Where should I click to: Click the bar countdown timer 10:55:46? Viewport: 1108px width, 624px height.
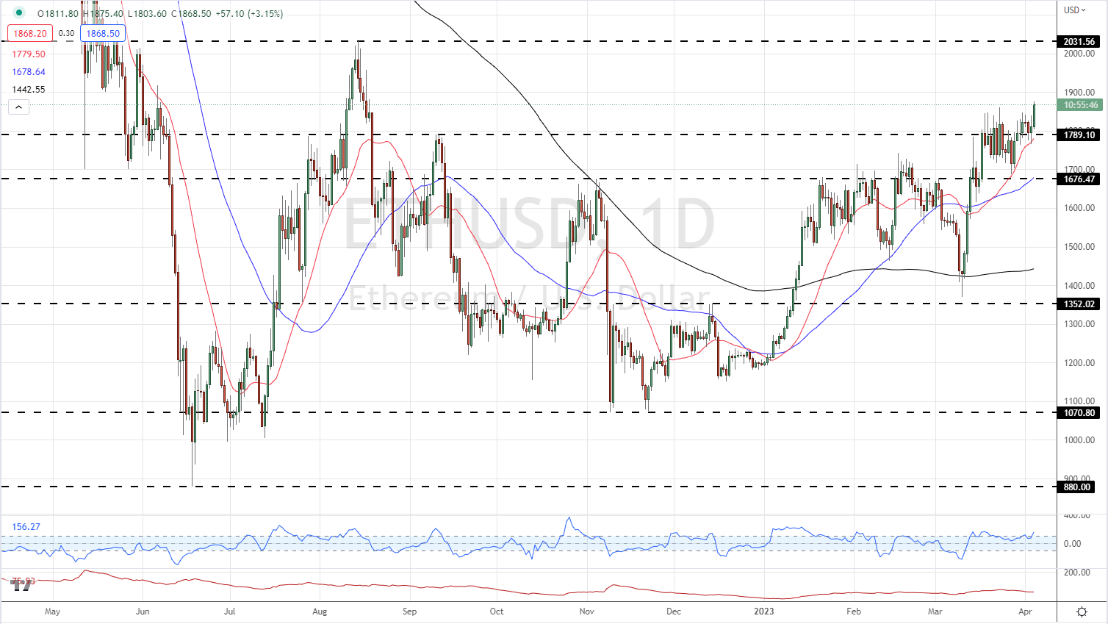[x=1081, y=105]
